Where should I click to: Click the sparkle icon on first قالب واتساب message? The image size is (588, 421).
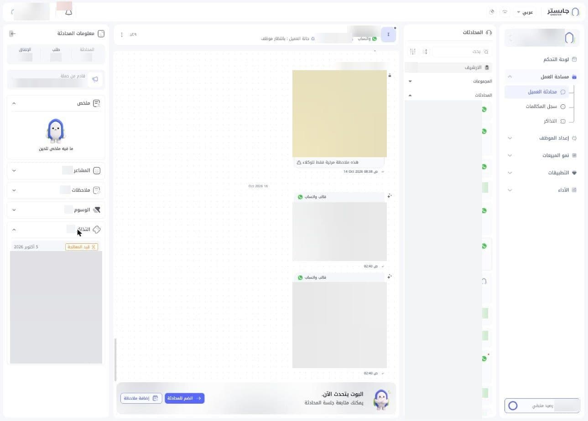tap(390, 196)
